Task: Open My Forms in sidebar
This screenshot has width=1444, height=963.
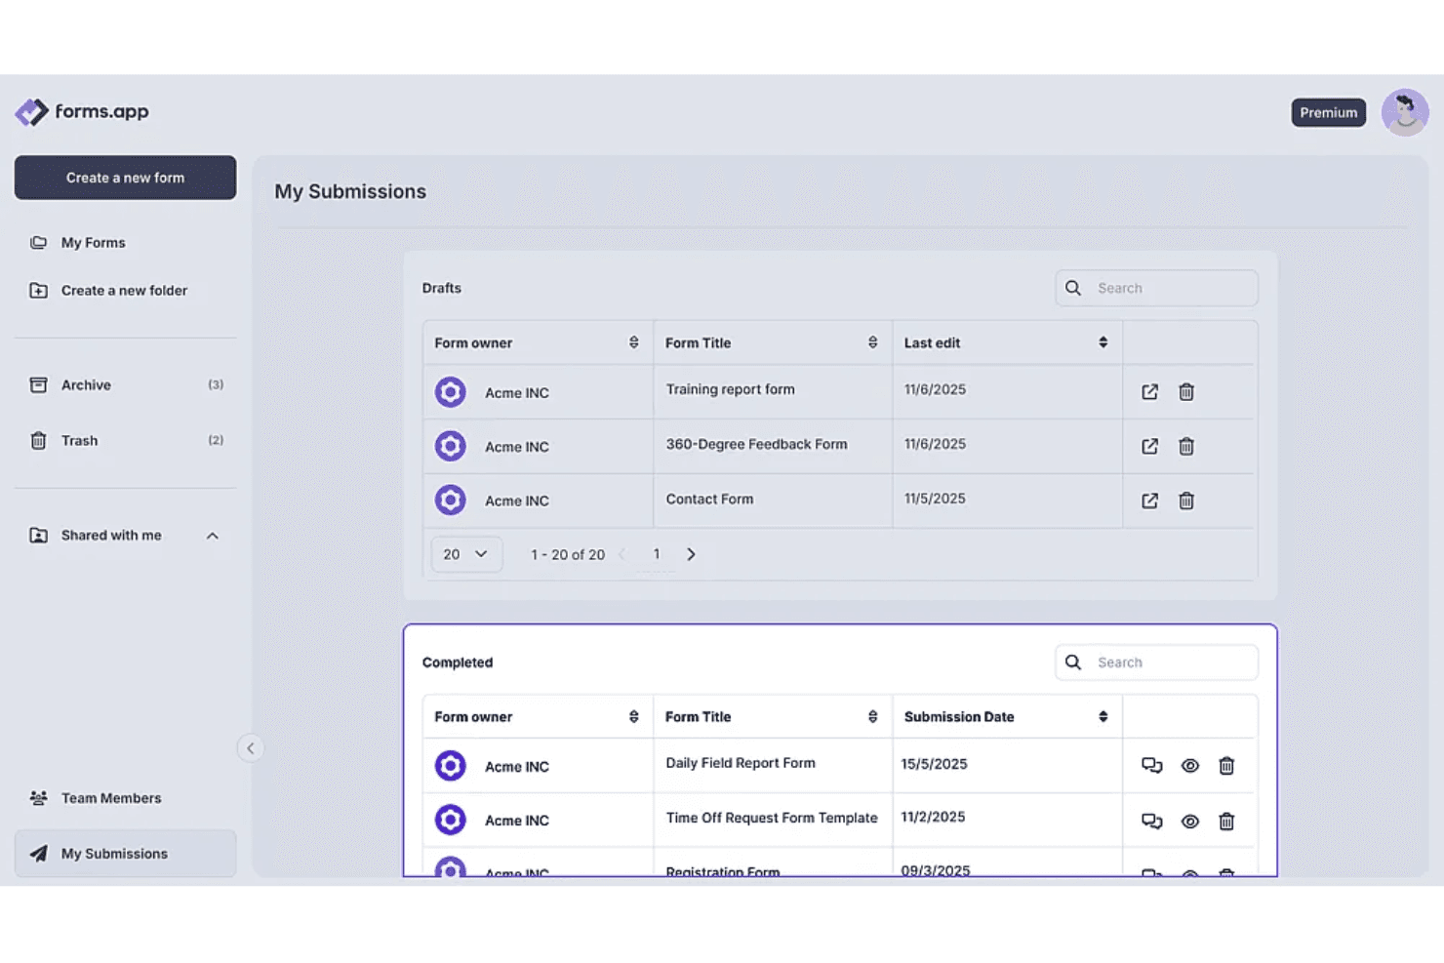Action: tap(93, 243)
